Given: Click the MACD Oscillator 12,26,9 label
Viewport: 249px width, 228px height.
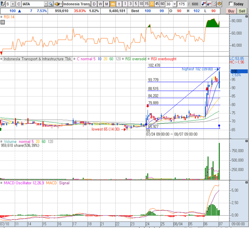Looking at the screenshot, I should (x=24, y=183).
